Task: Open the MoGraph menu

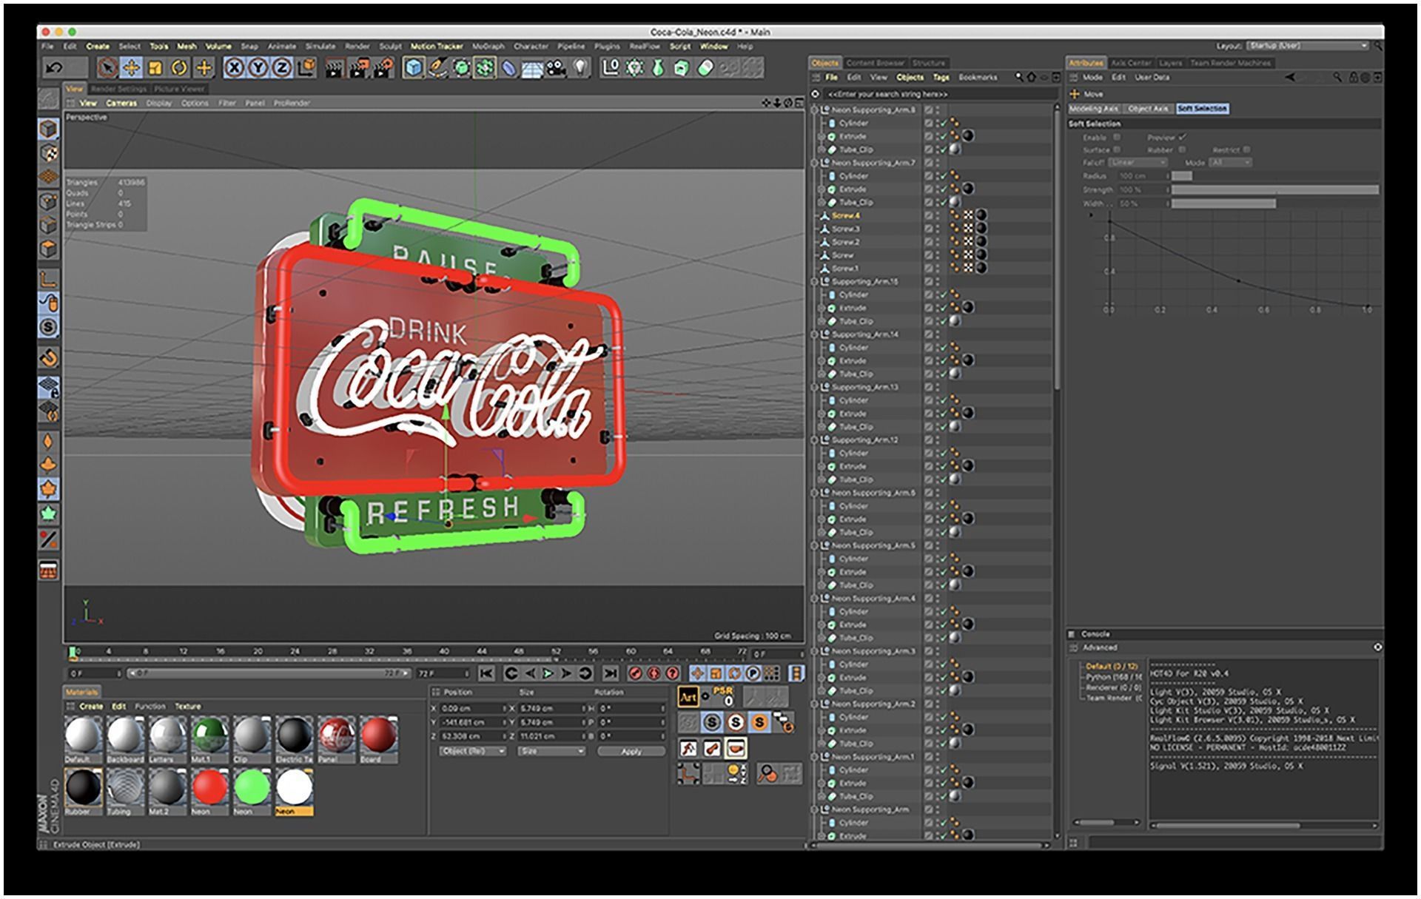Action: pos(488,46)
